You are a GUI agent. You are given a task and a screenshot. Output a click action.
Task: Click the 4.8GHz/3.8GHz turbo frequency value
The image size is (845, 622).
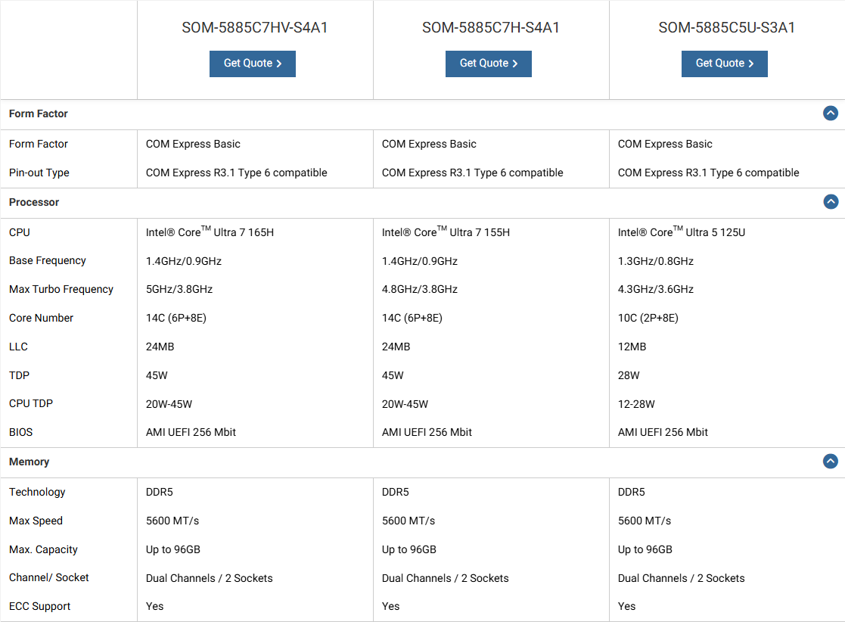click(x=420, y=290)
